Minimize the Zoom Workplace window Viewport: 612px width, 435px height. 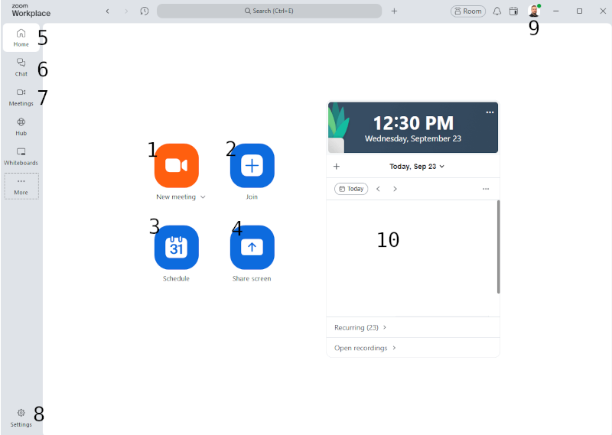coord(556,11)
